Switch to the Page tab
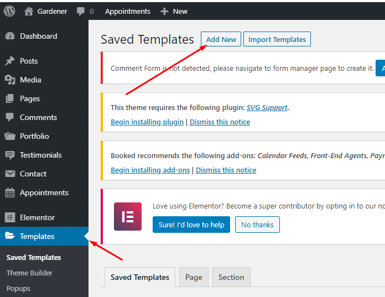 click(194, 277)
